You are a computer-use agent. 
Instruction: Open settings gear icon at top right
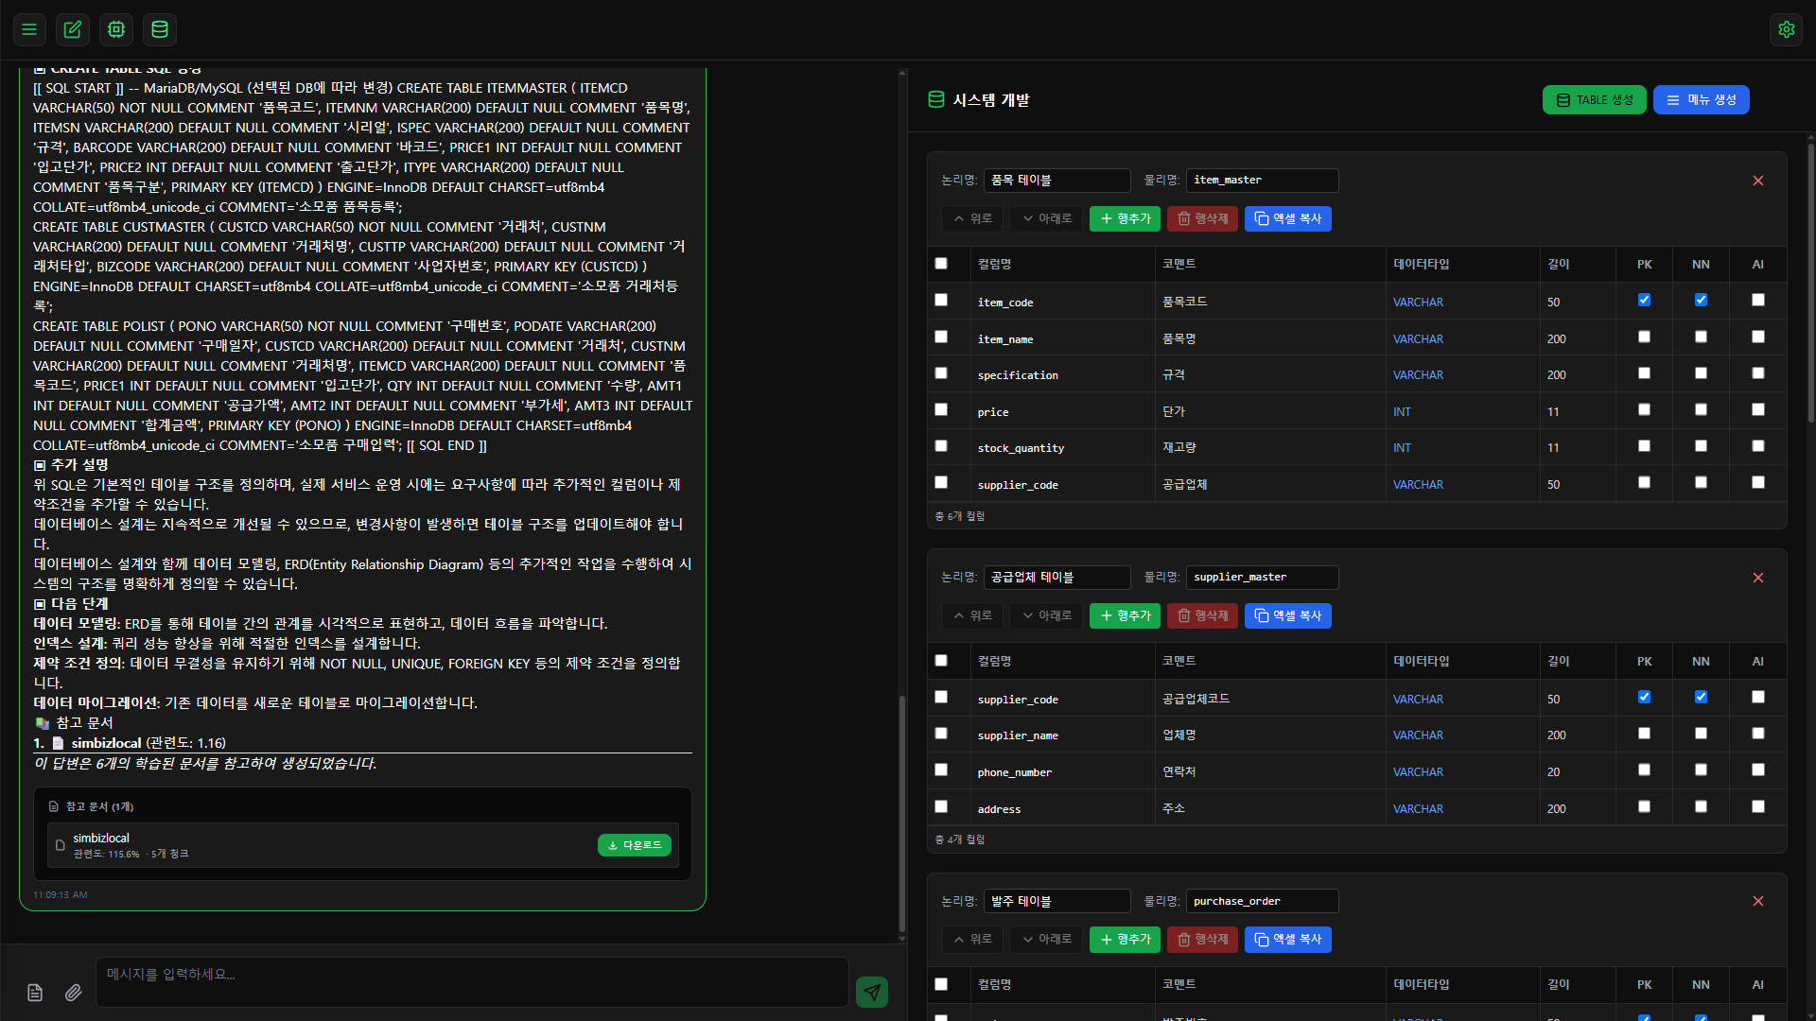click(x=1786, y=29)
